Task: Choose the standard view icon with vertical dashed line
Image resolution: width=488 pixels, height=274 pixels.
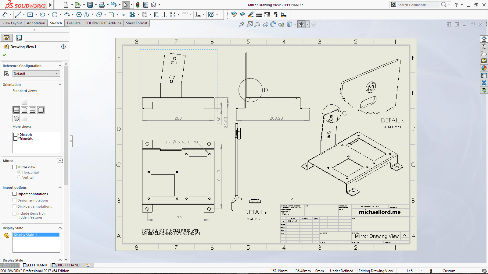Action: tap(24, 102)
